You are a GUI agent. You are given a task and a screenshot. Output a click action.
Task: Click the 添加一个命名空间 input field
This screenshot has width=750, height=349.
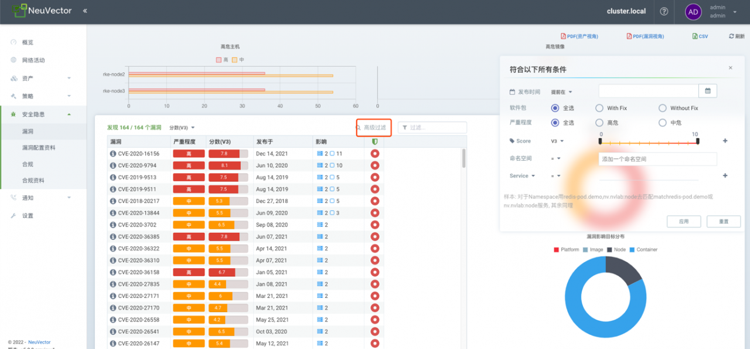pyautogui.click(x=658, y=159)
